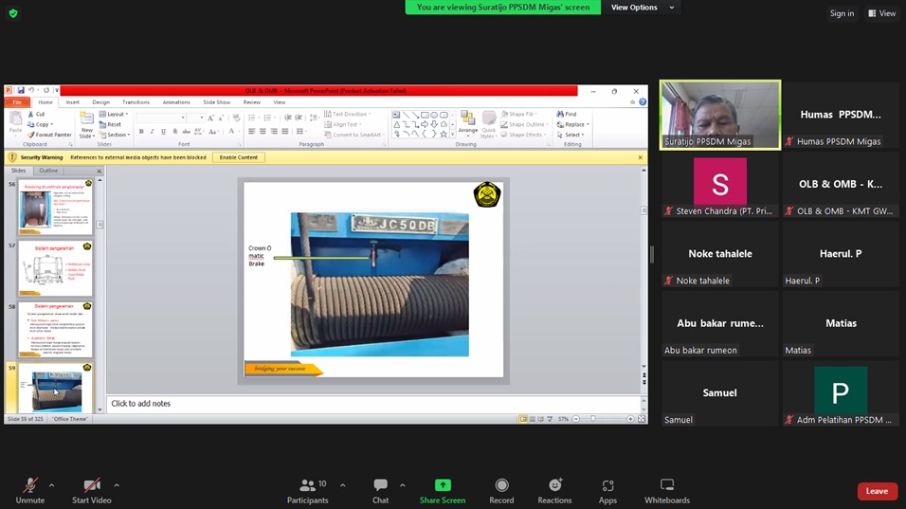This screenshot has width=906, height=509.
Task: Open Zoom Whiteboards
Action: [x=667, y=491]
